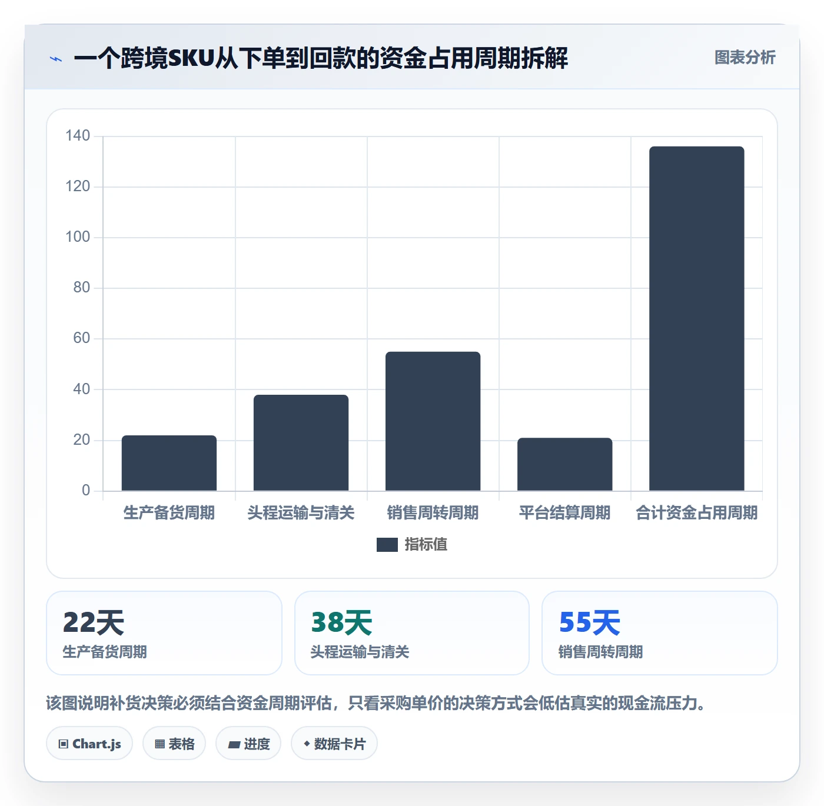This screenshot has width=824, height=806.
Task: Click the bar icon in the 进度 tag
Action: coord(234,745)
